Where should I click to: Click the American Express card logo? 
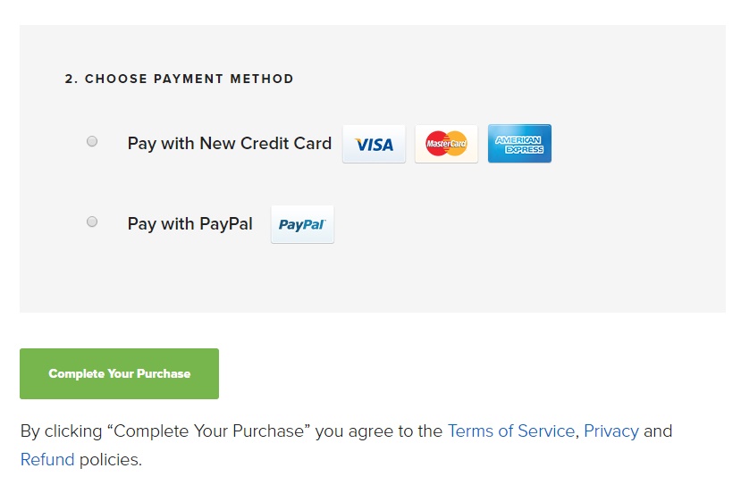pos(519,144)
